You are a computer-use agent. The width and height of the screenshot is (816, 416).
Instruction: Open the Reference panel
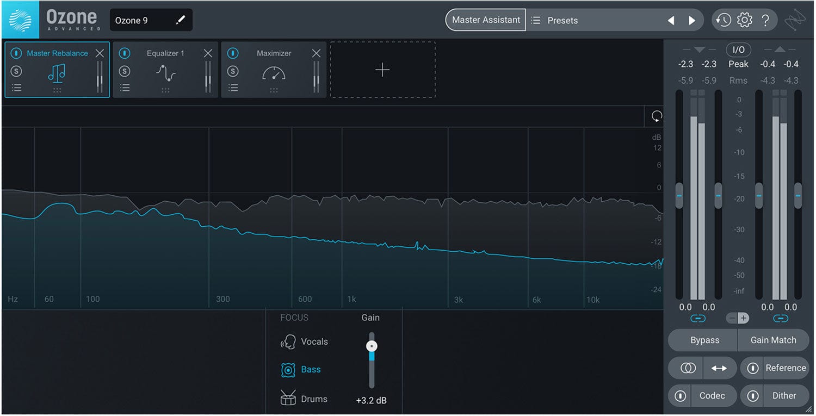coord(786,368)
